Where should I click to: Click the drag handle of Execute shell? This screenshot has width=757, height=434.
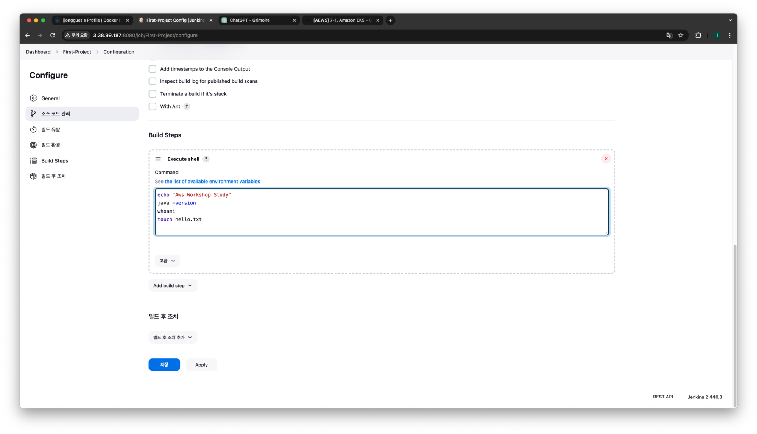click(158, 159)
